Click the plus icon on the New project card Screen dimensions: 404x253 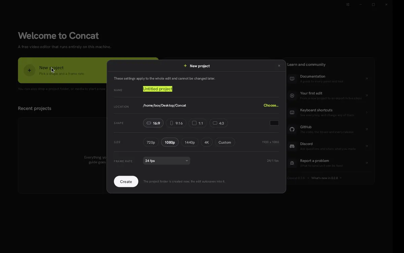tap(29, 70)
